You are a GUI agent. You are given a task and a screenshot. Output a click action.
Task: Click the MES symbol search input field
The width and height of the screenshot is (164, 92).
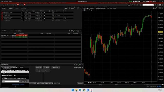point(11,81)
